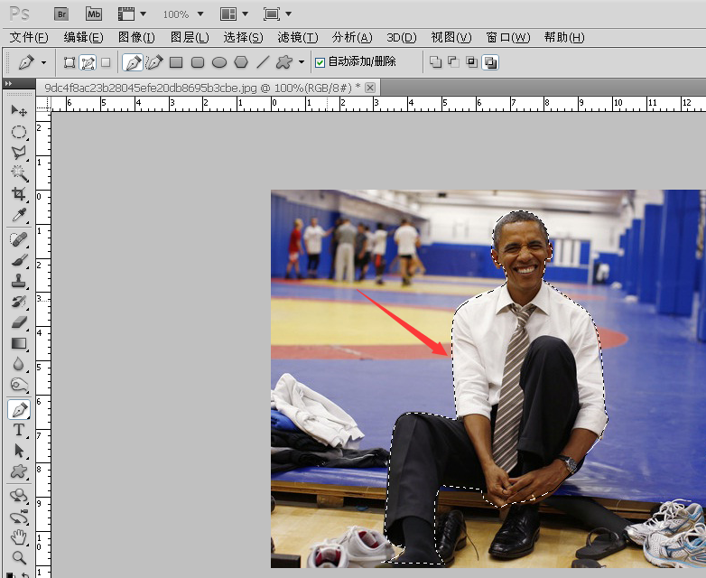This screenshot has height=578, width=706.
Task: Select Subtract from path area mode
Action: coord(453,62)
